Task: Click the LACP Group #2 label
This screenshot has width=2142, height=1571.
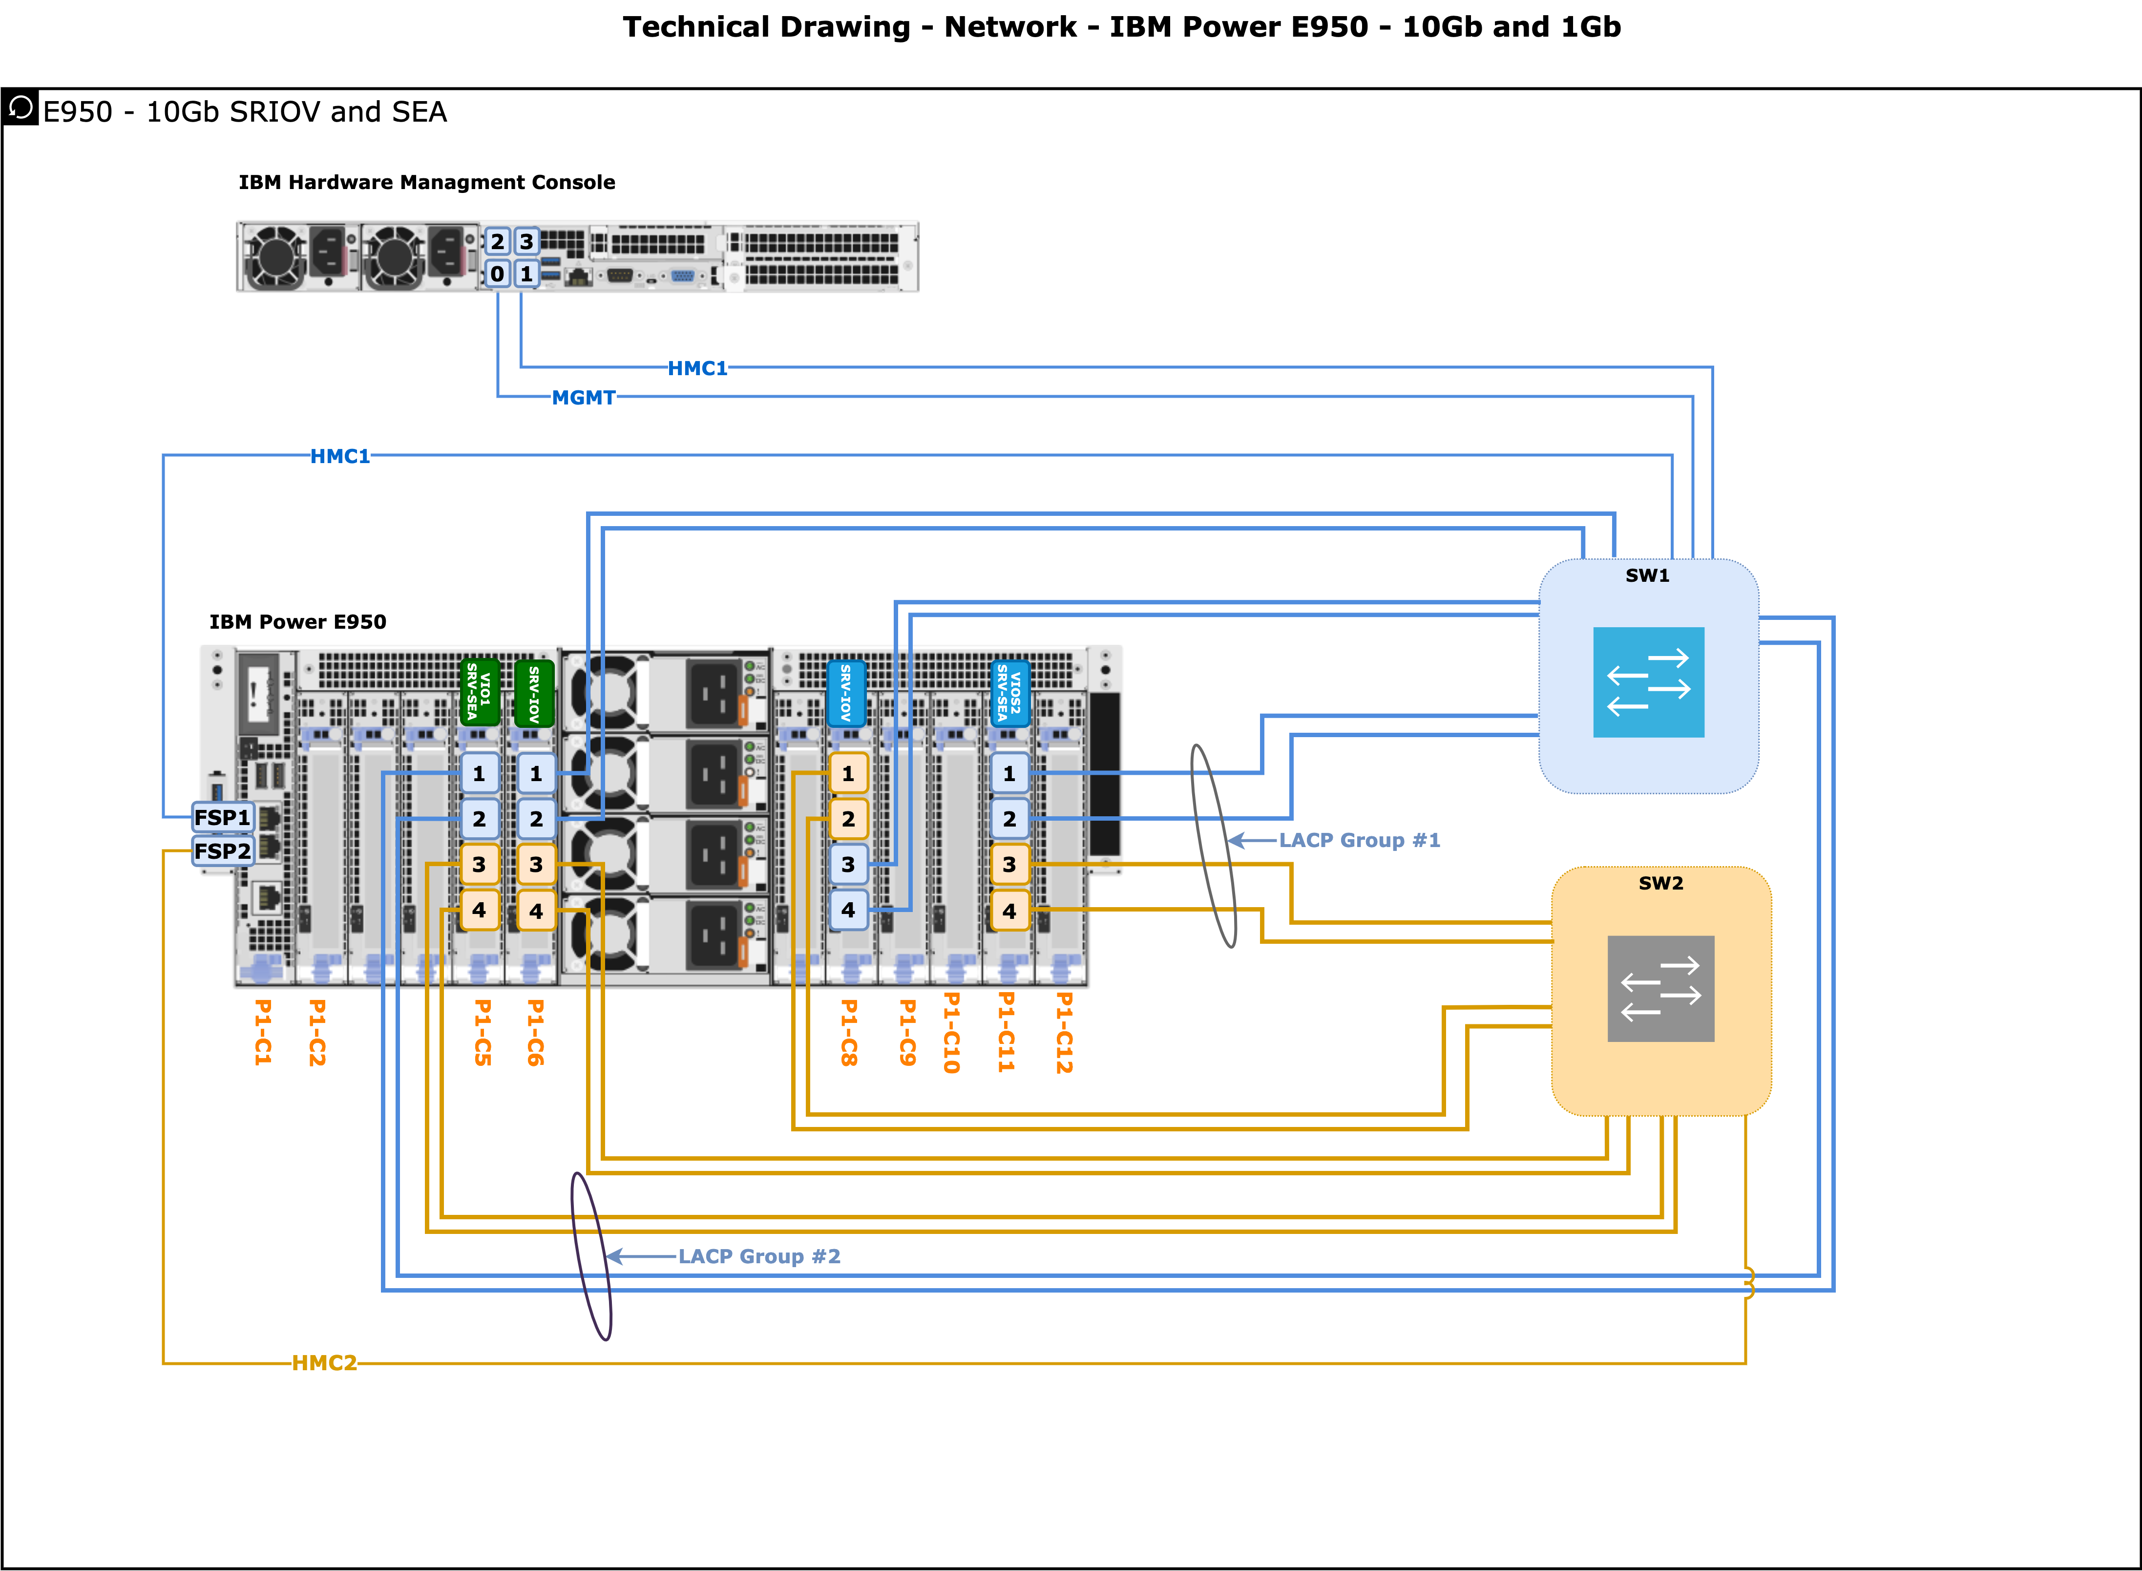Action: (x=758, y=1256)
